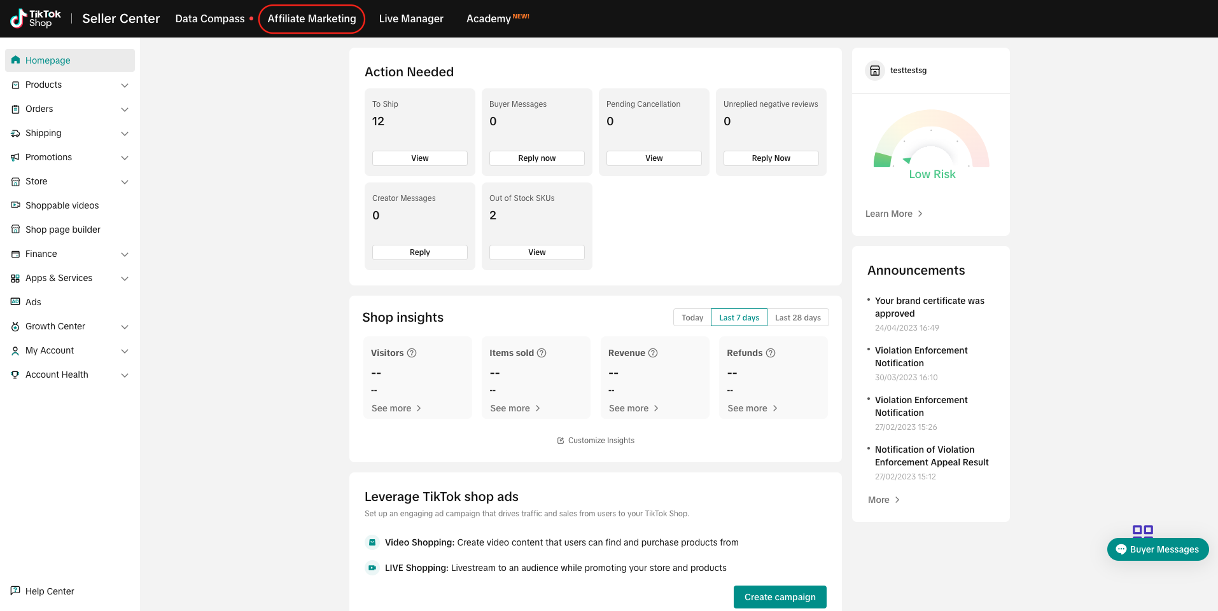This screenshot has width=1218, height=611.
Task: Click the Low Risk account health gauge
Action: [x=931, y=146]
